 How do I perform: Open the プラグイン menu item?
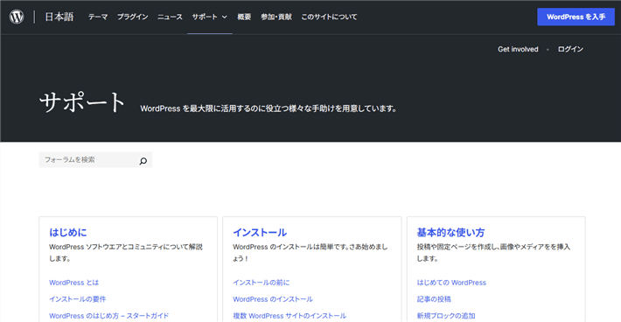132,17
